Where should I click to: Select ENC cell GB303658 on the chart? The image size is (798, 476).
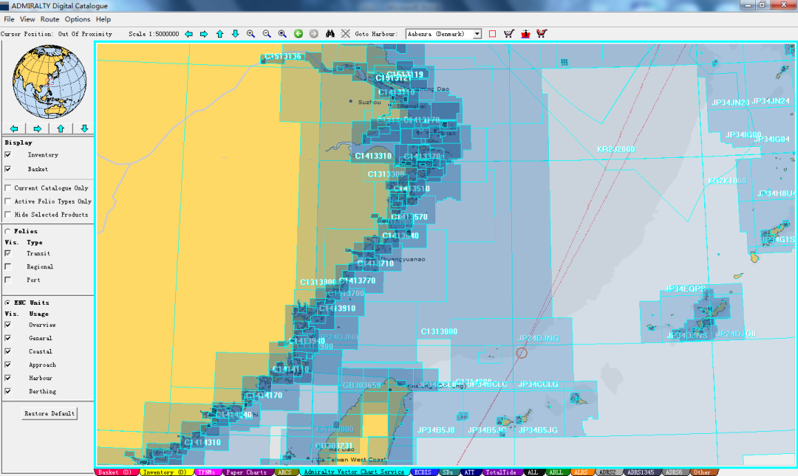pos(362,385)
